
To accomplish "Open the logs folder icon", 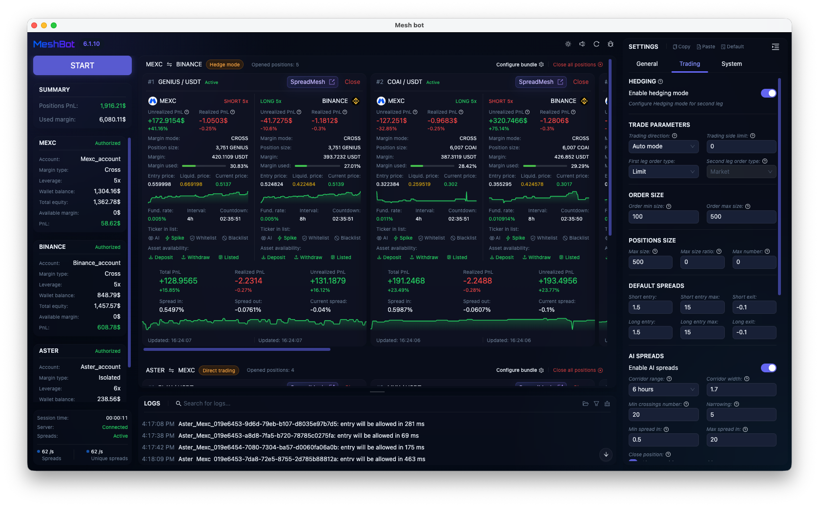I will click(x=586, y=404).
